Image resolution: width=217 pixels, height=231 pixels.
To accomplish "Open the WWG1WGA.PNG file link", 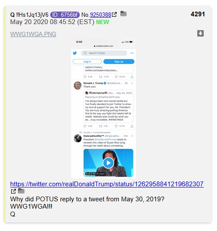I will point(33,34).
